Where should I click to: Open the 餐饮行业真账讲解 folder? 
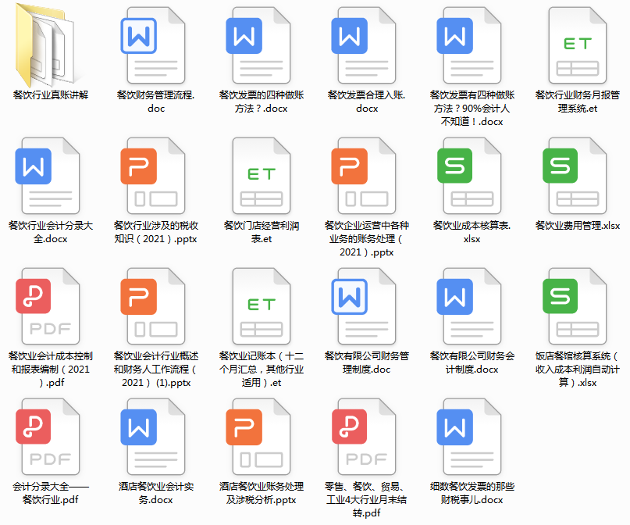coord(49,43)
